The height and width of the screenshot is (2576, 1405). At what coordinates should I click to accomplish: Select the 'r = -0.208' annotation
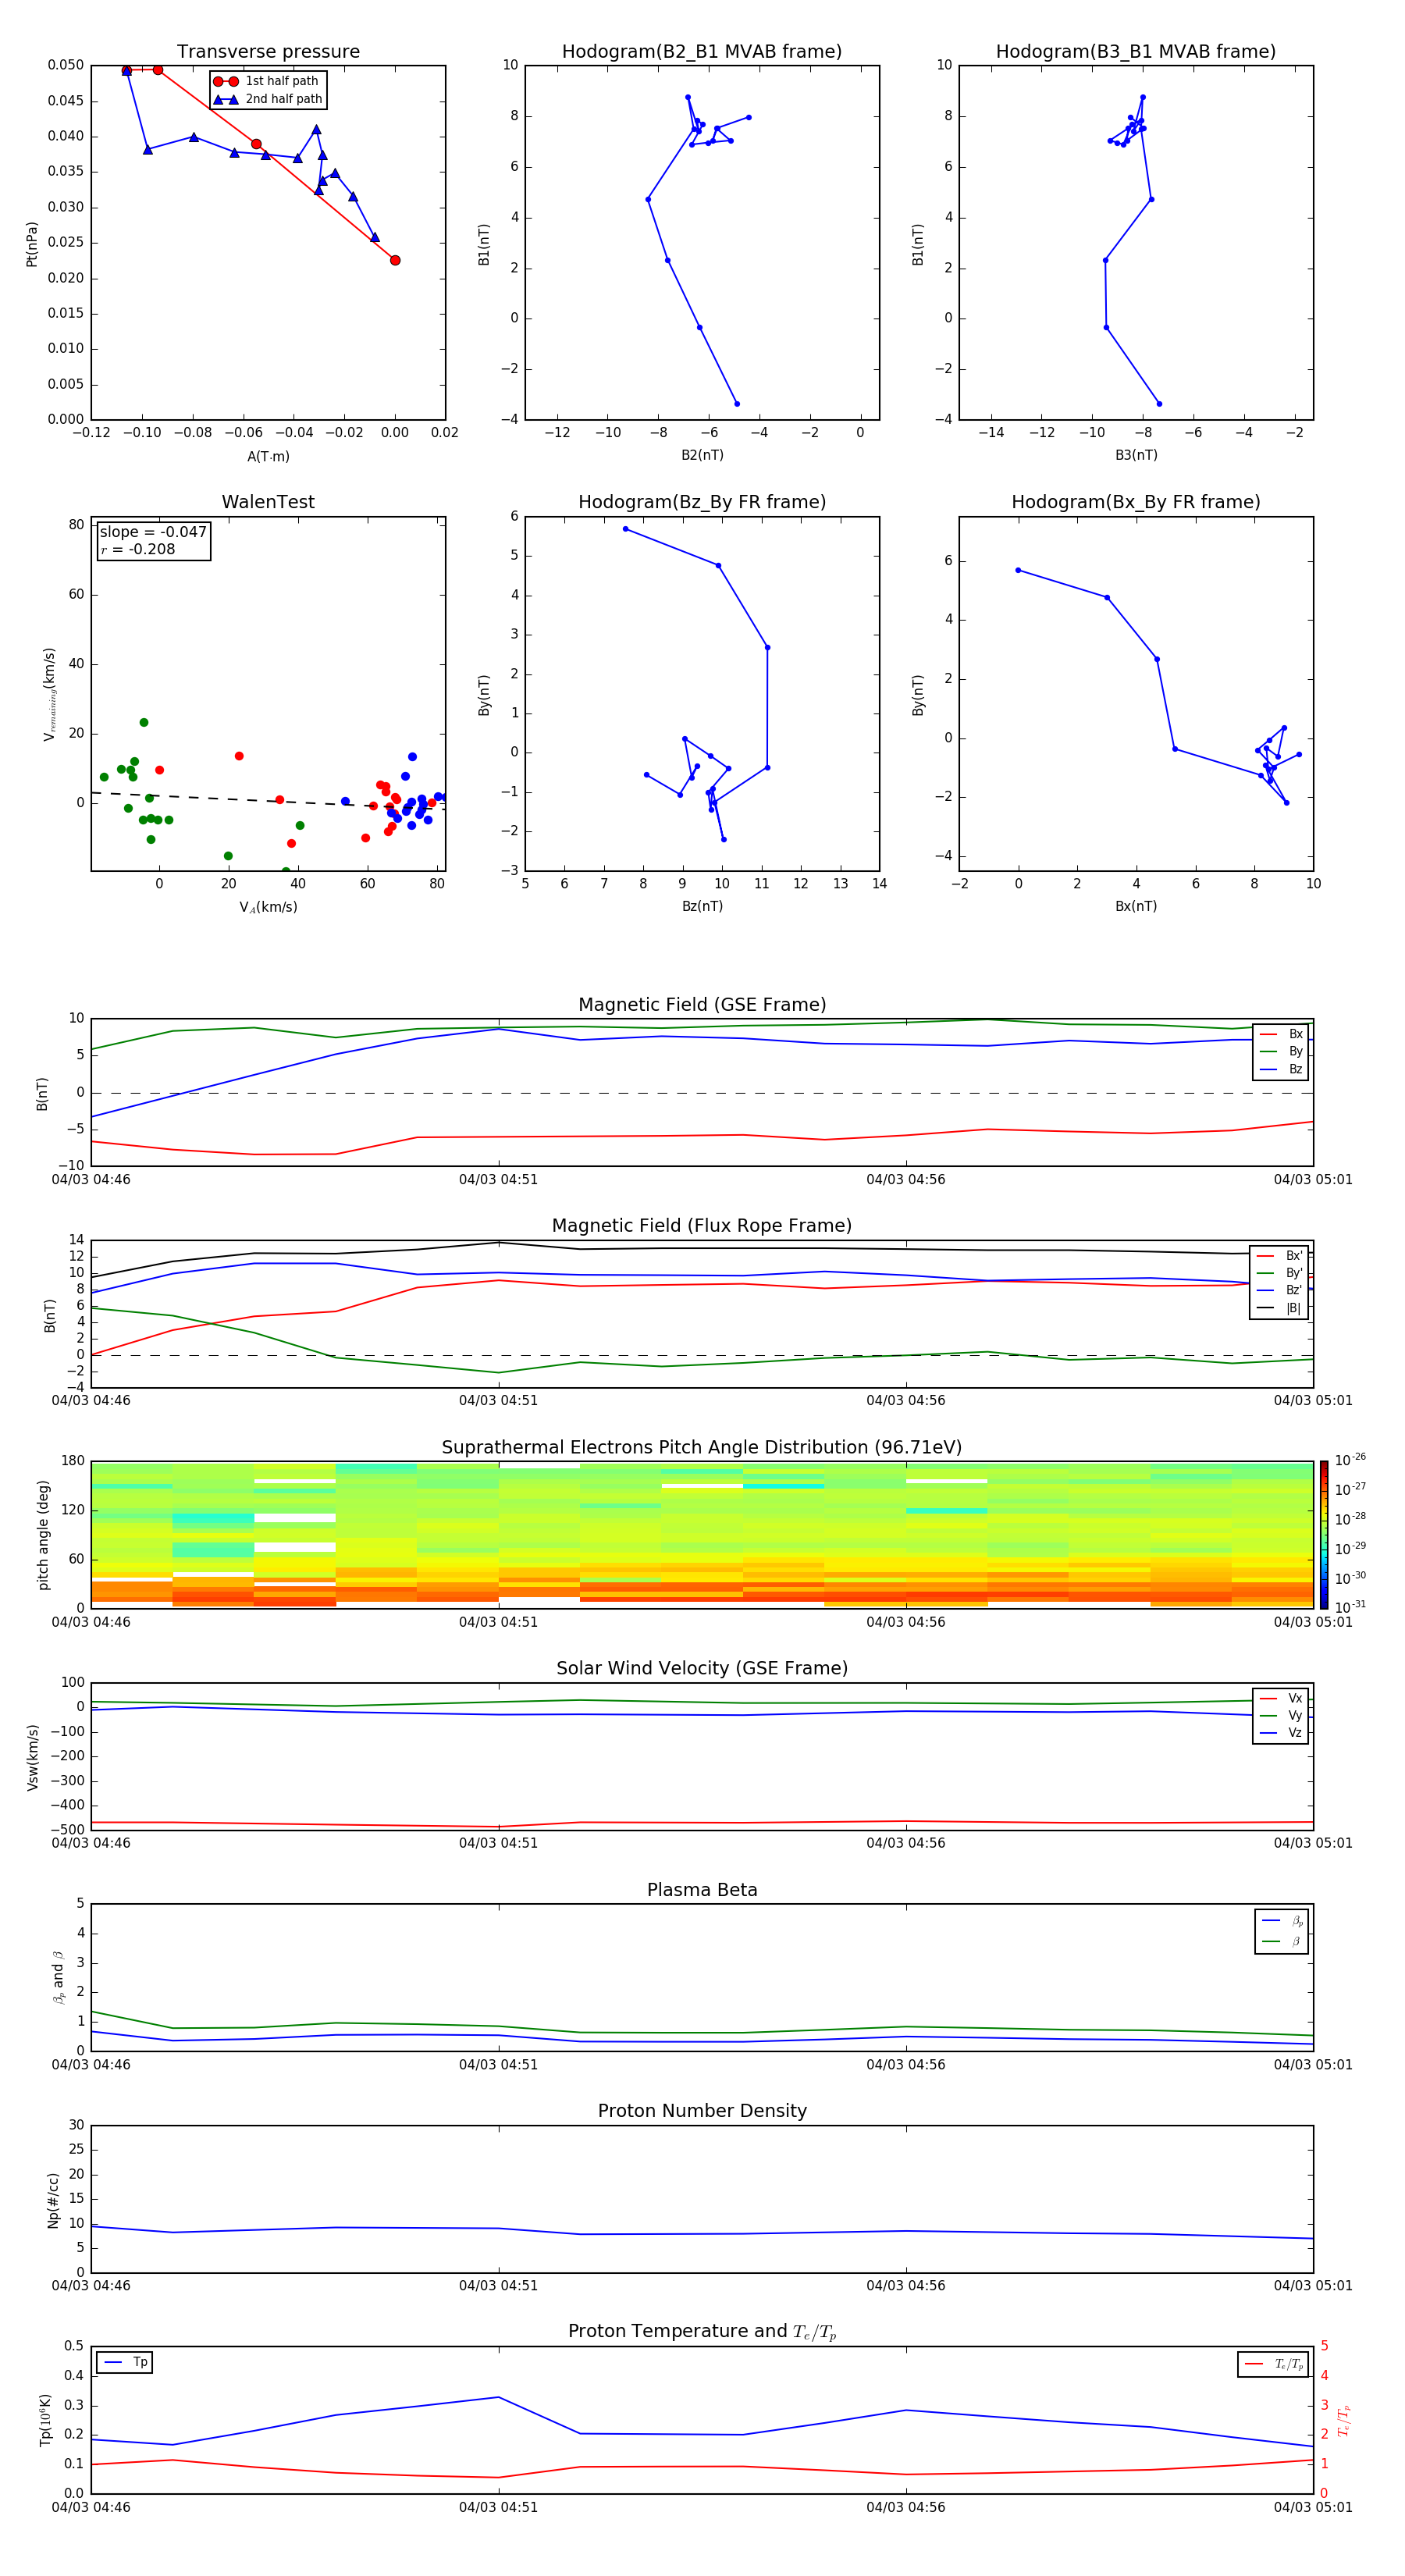pyautogui.click(x=138, y=549)
